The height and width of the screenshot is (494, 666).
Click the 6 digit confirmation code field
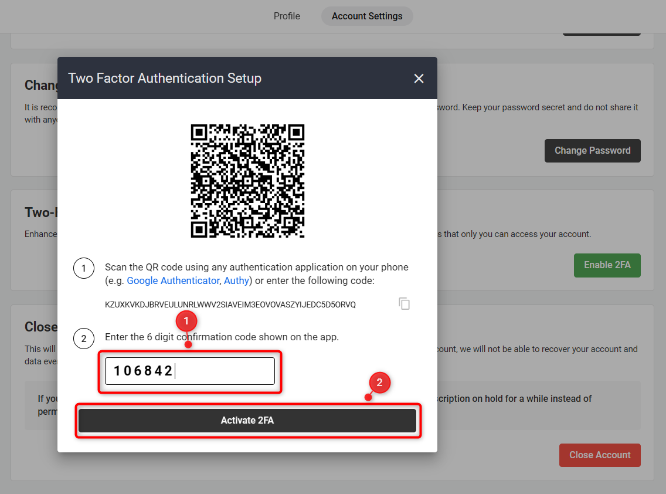coord(190,371)
